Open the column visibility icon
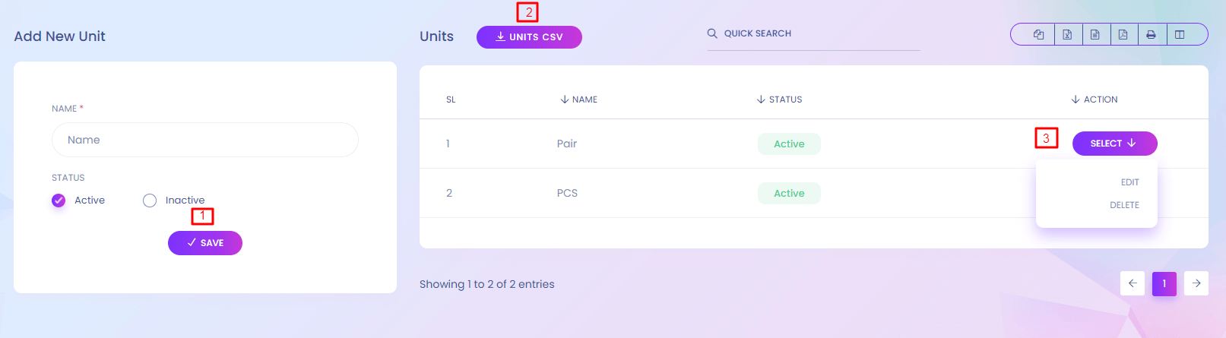Screen dimensions: 1226x338 (x=1180, y=34)
